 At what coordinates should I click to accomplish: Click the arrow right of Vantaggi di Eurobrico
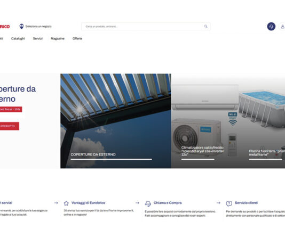point(137,203)
